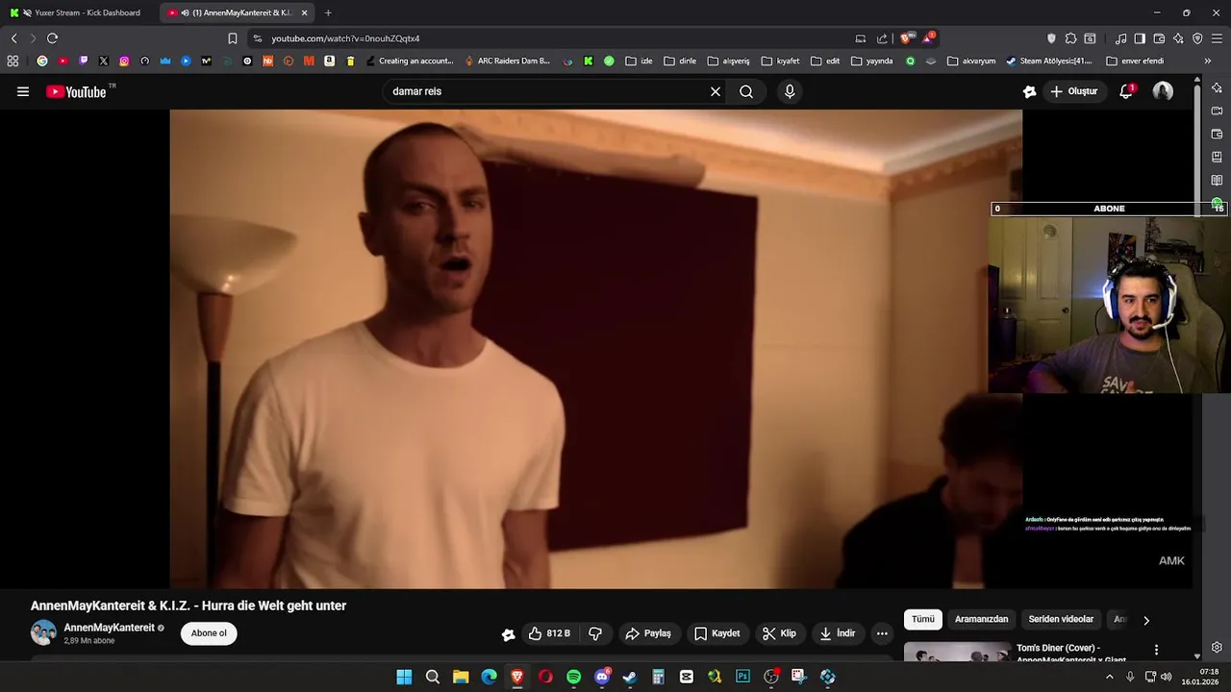Save the video with Kaydet
This screenshot has width=1231, height=692.
pyautogui.click(x=717, y=633)
